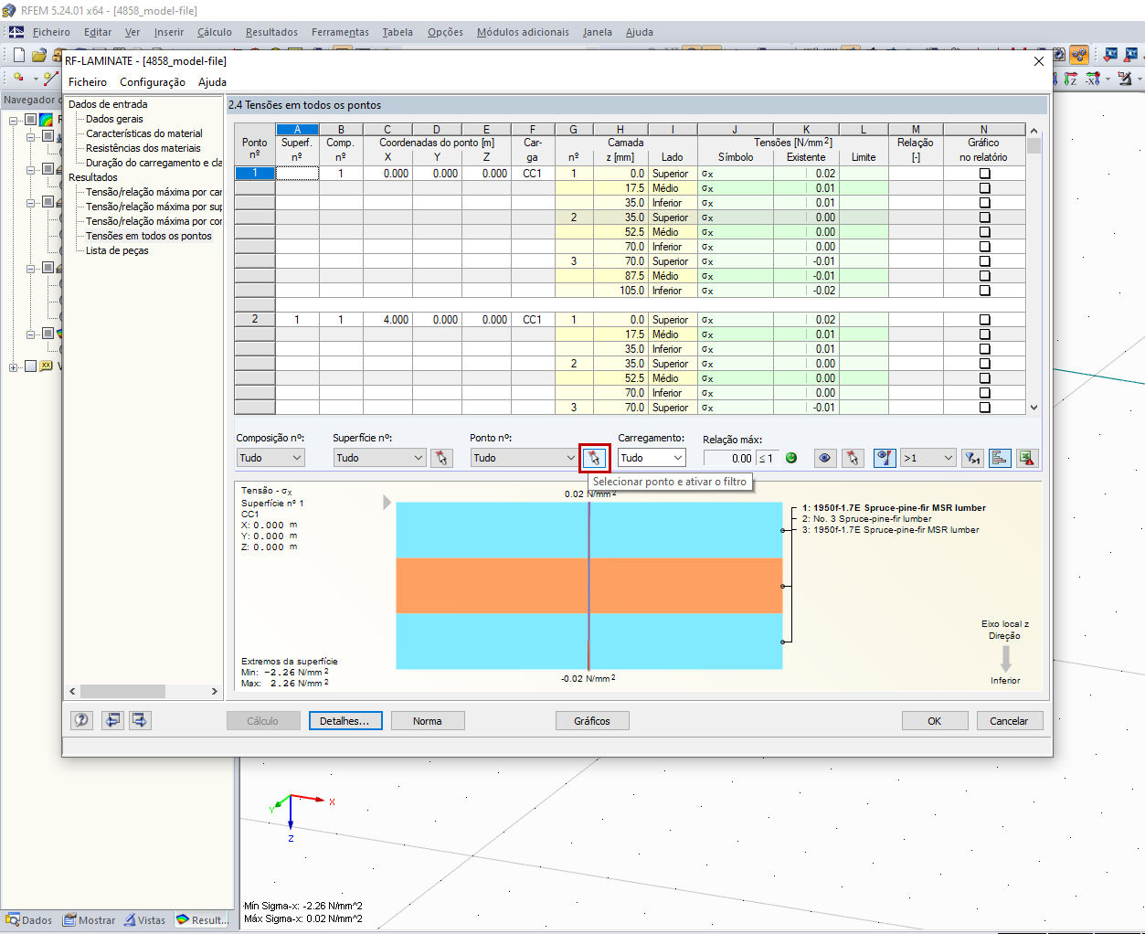
Task: Open the Módulos adicionais menu
Action: 523,32
